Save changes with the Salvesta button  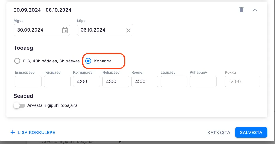tap(251, 133)
